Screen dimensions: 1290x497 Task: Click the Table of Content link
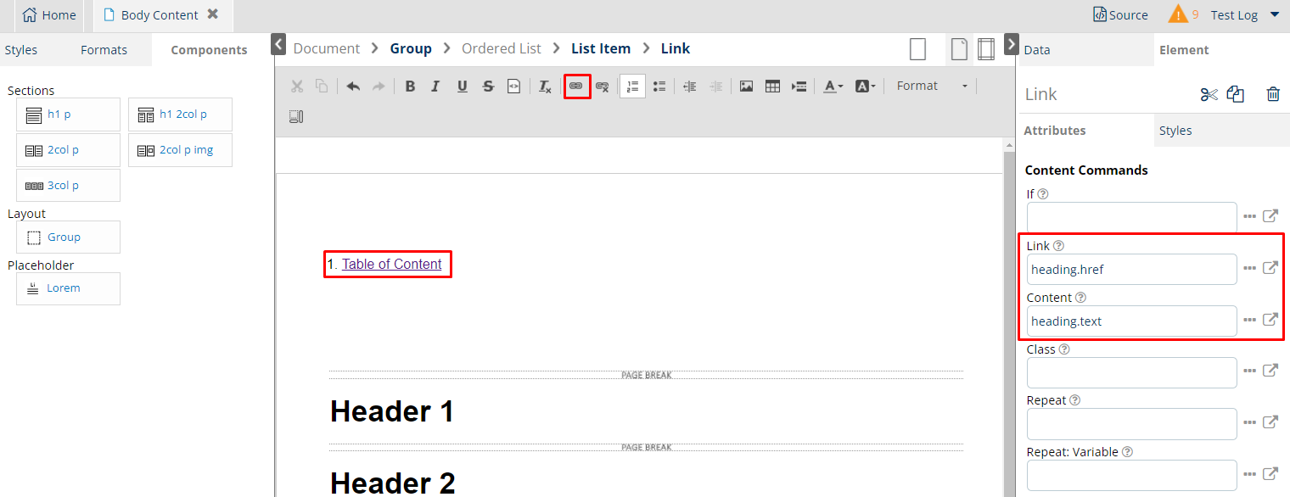(x=391, y=265)
